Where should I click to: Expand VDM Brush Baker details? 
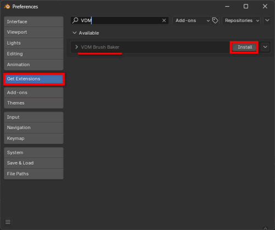click(76, 47)
